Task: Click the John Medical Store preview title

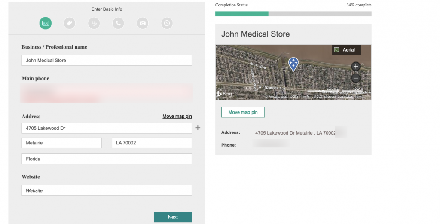Action: 255,34
